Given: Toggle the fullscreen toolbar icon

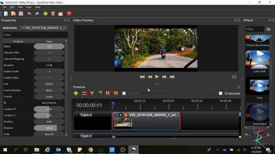Looking at the screenshot, I should 61,14.
